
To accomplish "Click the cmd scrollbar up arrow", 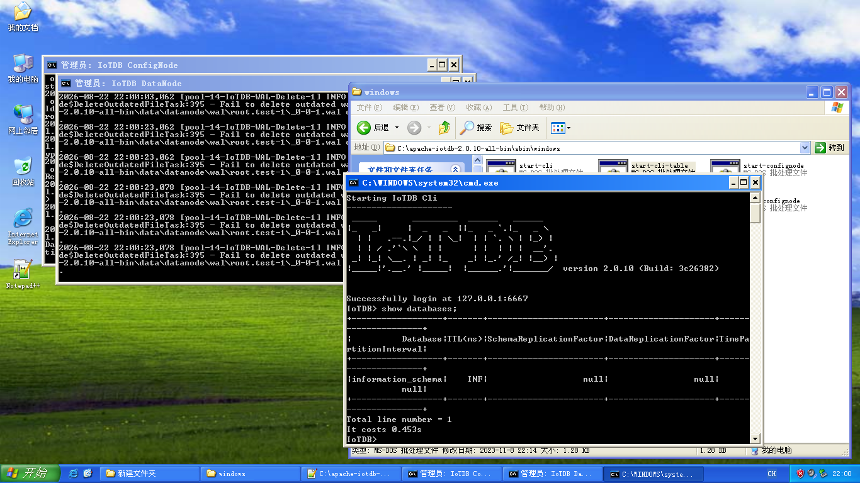I will pyautogui.click(x=755, y=197).
